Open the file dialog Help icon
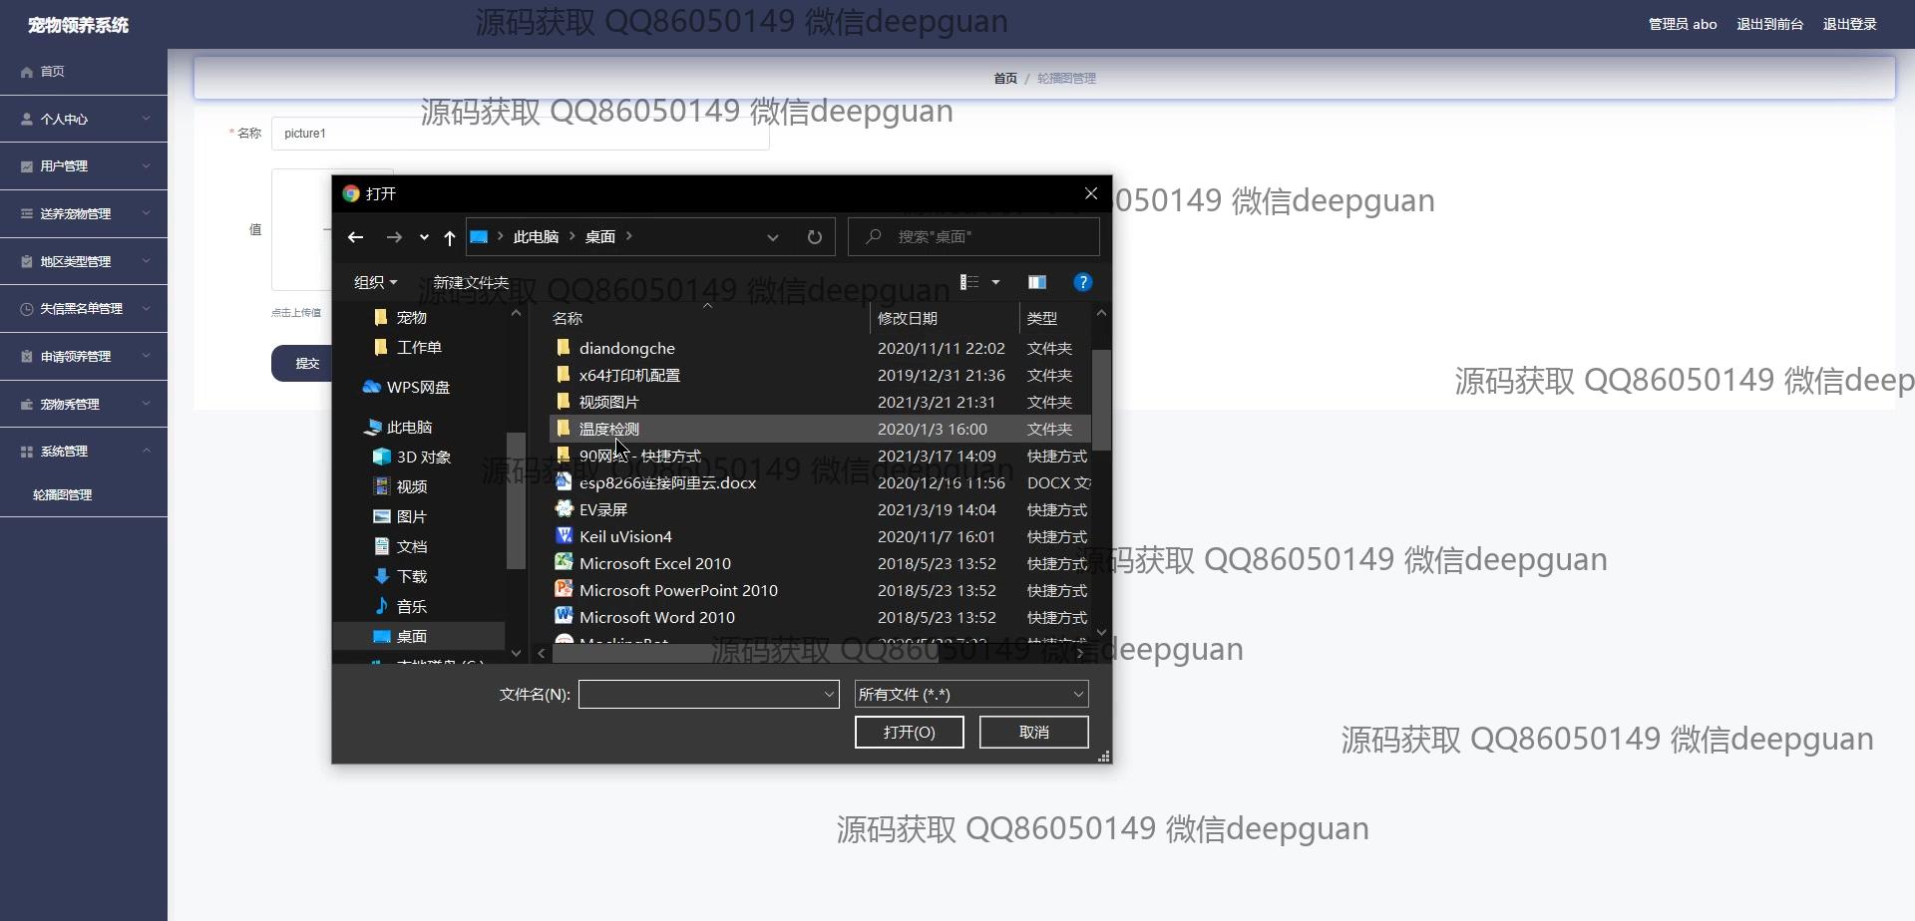This screenshot has height=921, width=1915. (1082, 283)
